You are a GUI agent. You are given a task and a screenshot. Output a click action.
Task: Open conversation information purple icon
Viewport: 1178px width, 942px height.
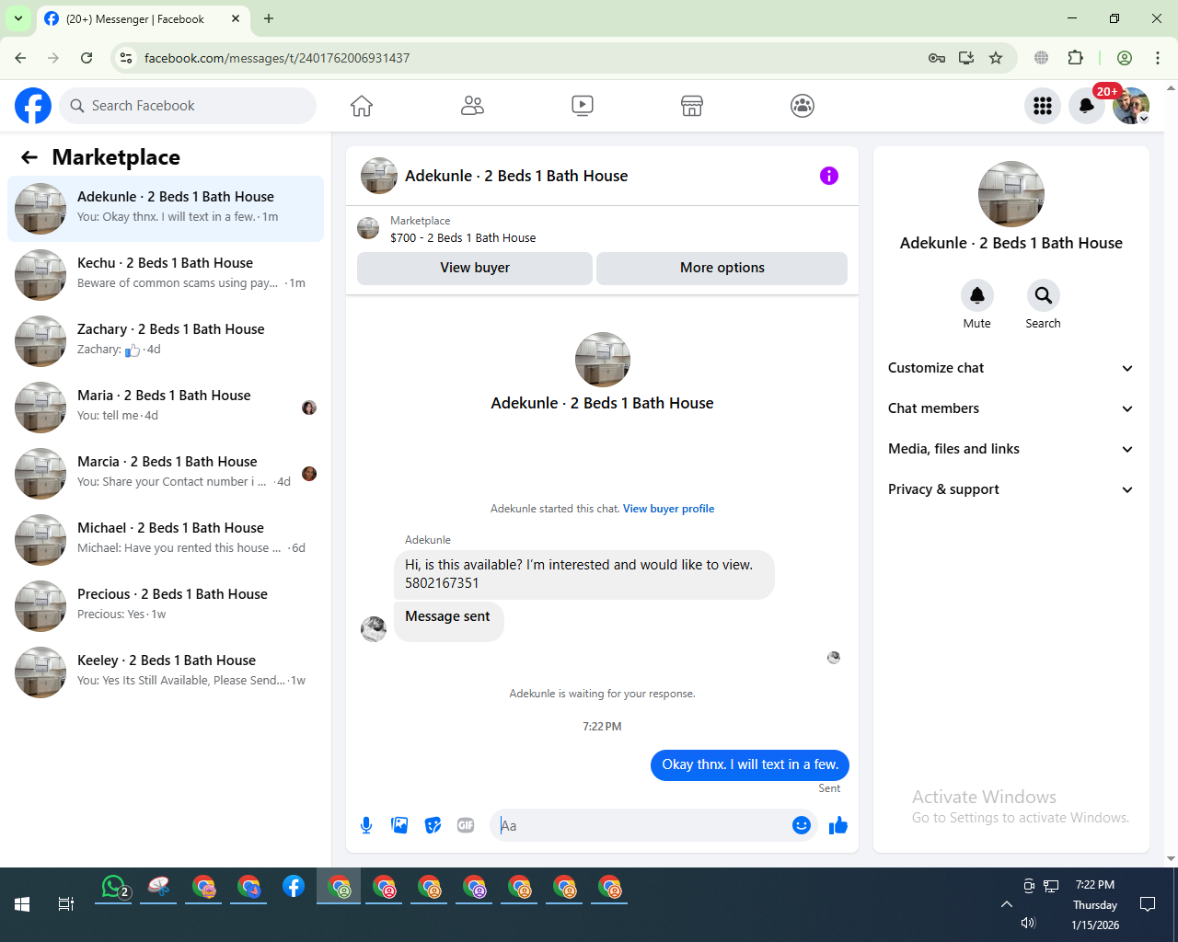(x=829, y=176)
